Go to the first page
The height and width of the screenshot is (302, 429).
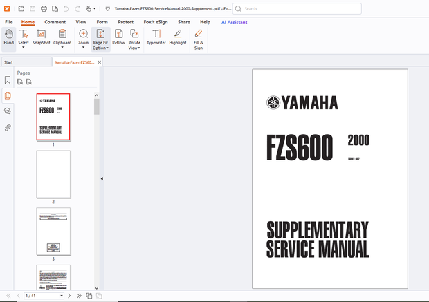click(x=8, y=296)
